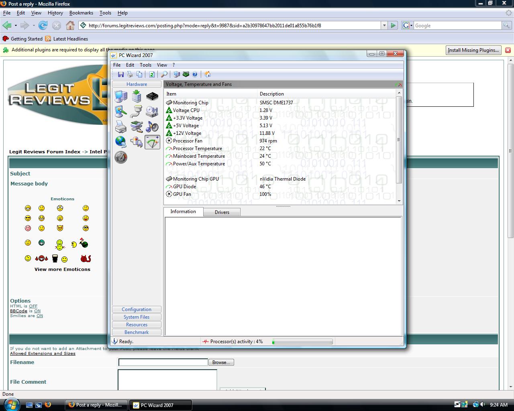Click the Copy icon in PC Wizard toolbar
The width and height of the screenshot is (514, 411).
[x=139, y=74]
